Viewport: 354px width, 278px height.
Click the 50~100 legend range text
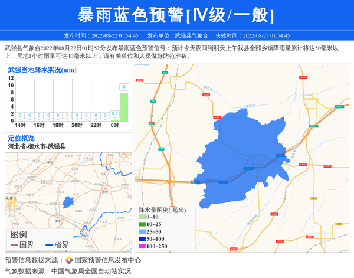click(155, 239)
